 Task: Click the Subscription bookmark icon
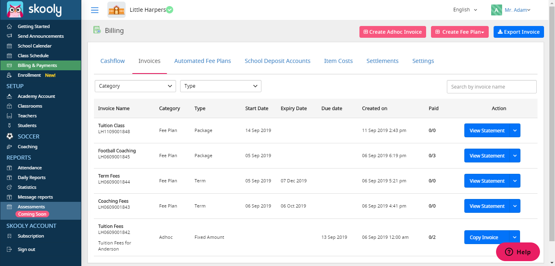pyautogui.click(x=9, y=236)
